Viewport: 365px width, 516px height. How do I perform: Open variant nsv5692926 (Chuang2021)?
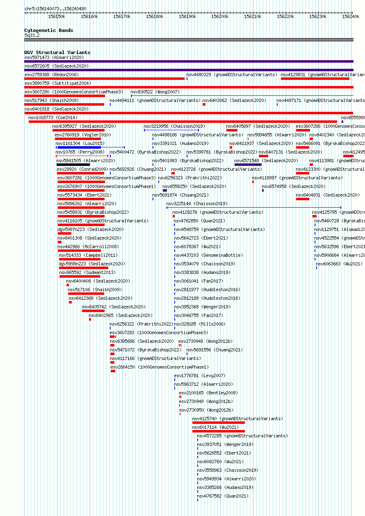click(x=138, y=169)
